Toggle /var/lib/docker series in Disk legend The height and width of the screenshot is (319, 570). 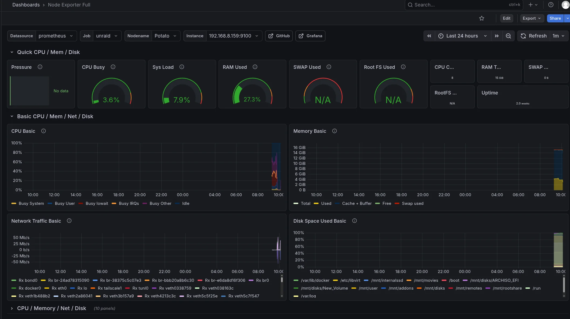click(315, 280)
